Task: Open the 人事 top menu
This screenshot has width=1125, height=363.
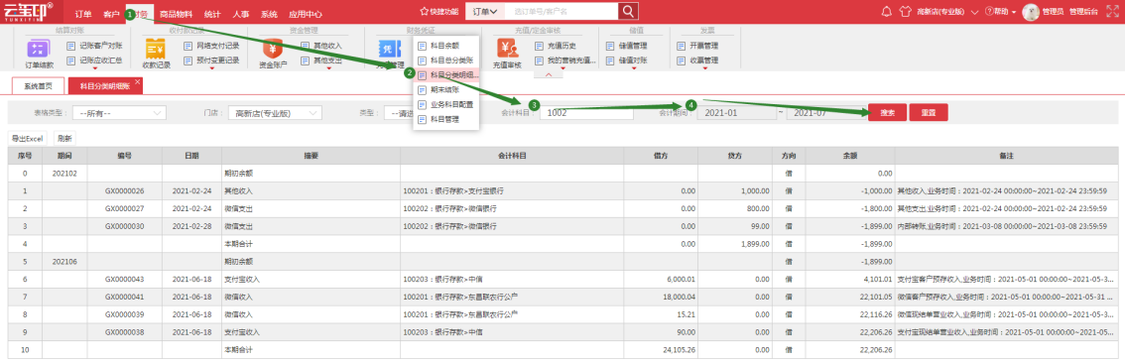Action: click(x=241, y=14)
